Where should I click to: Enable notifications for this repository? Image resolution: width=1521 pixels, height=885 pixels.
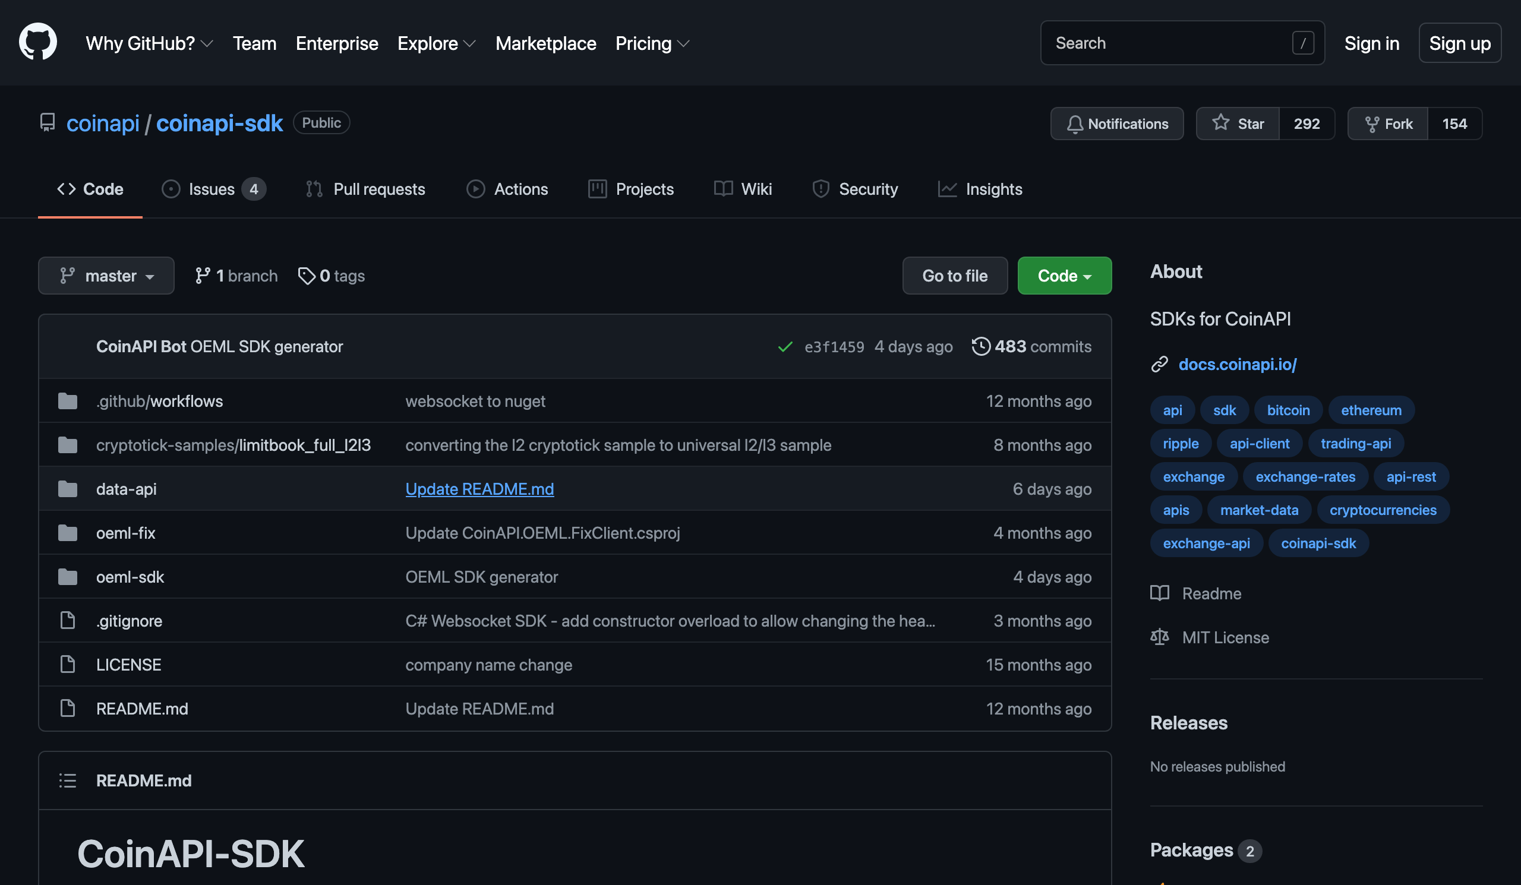coord(1116,123)
